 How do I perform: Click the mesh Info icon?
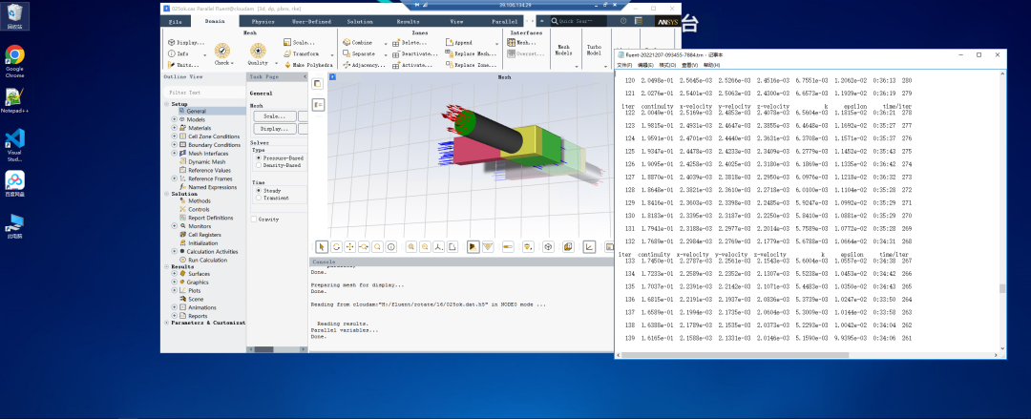pos(179,54)
